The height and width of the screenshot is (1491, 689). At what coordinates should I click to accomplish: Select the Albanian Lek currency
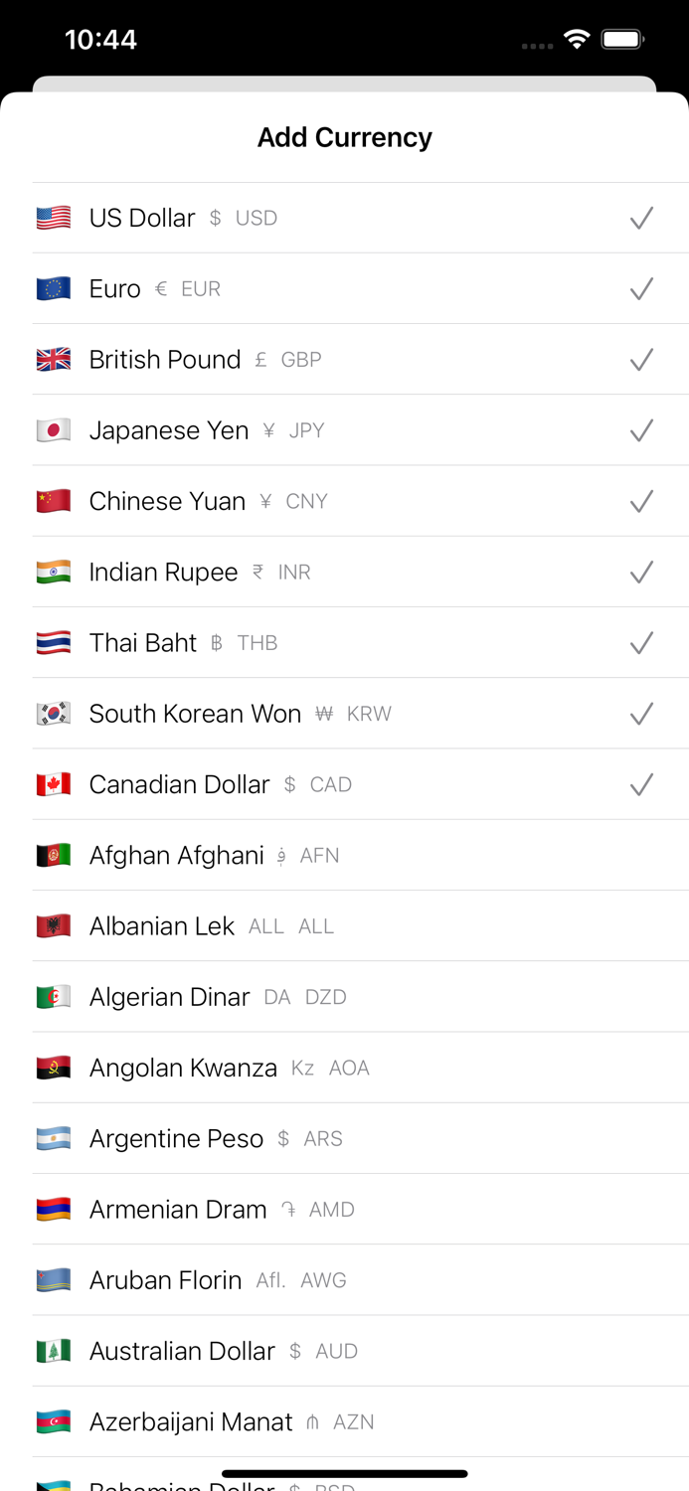click(x=344, y=925)
